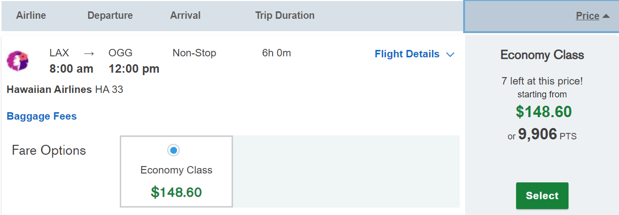619x215 pixels.
Task: Click the $148.60 fare option price
Action: click(176, 192)
